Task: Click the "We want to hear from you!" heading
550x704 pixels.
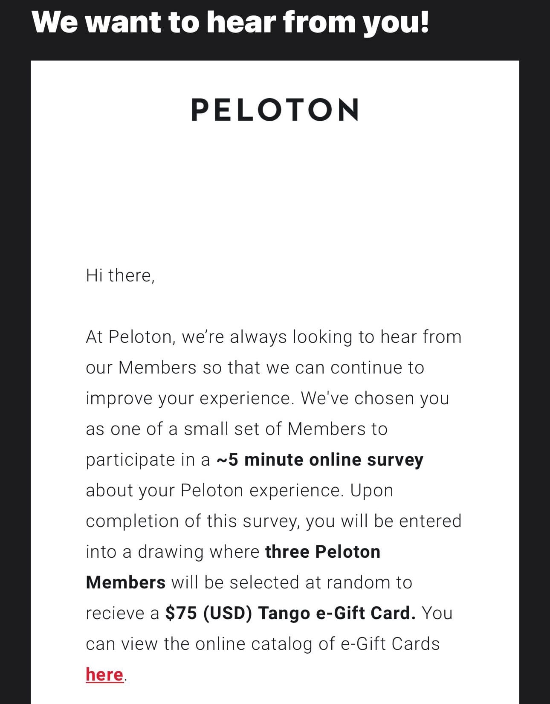Action: point(230,22)
